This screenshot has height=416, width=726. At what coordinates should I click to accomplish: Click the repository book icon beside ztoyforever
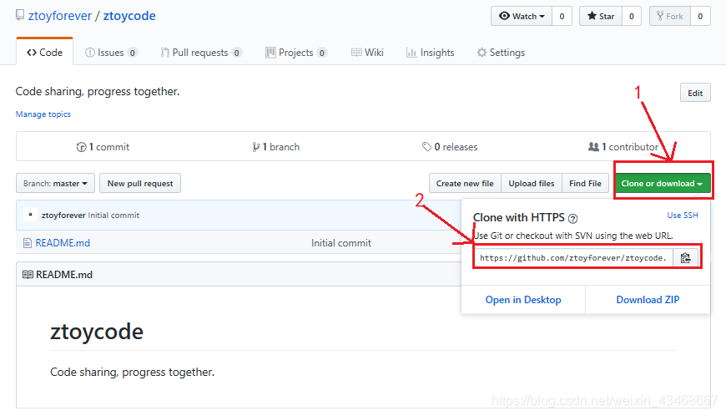tap(19, 15)
